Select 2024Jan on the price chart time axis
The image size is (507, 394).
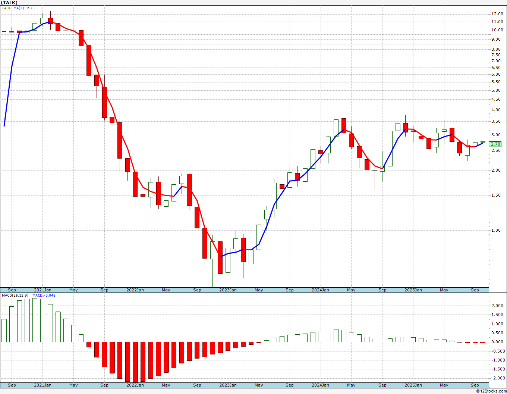[x=320, y=290]
